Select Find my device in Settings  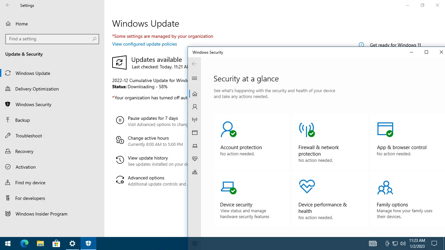[x=52, y=183]
